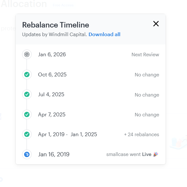The image size is (187, 187).
Task: Select the clock icon beside Jan 6, 2026
Action: pos(27,54)
